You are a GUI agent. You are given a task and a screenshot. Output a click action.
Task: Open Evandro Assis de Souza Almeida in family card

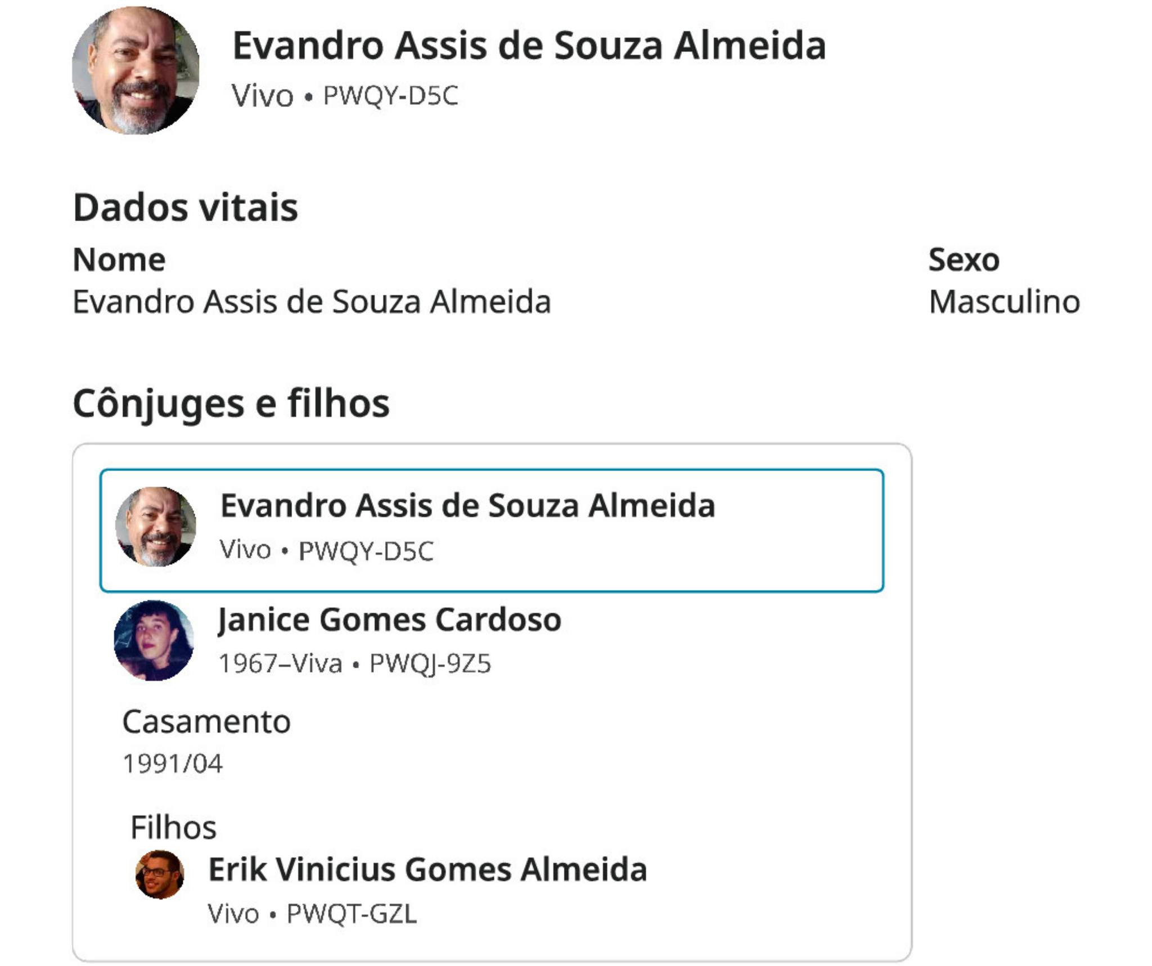[467, 505]
